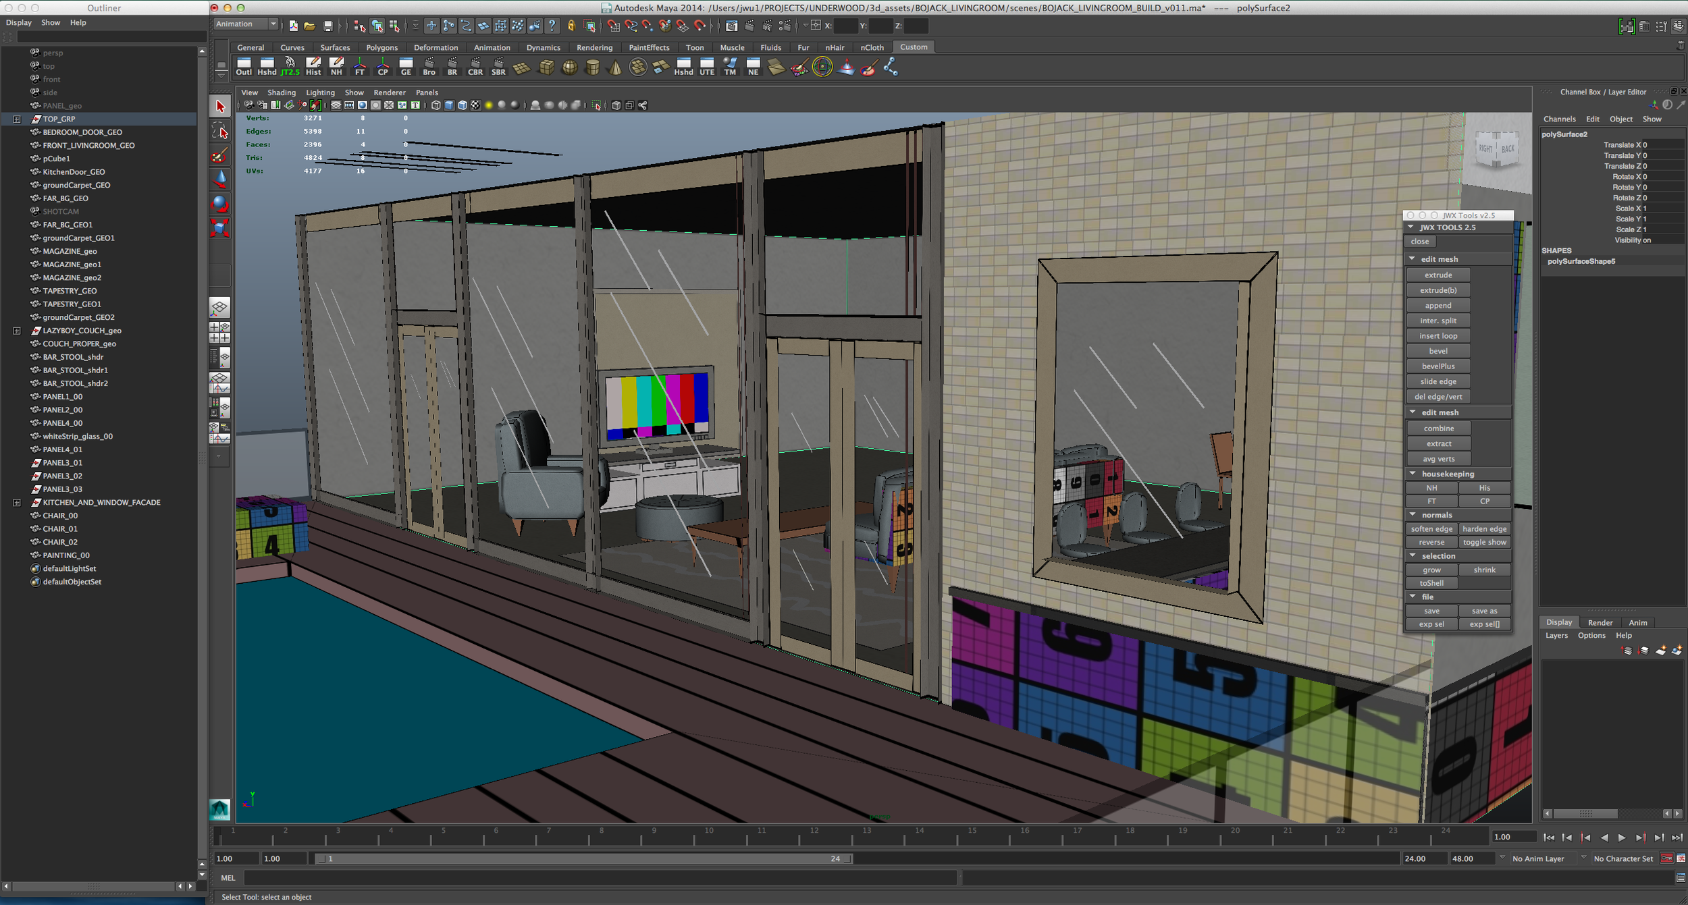Click the open scene folder icon
This screenshot has width=1688, height=905.
pyautogui.click(x=310, y=26)
